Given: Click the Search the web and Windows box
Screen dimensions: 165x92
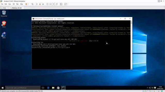Looking at the screenshot, I should pyautogui.click(x=23, y=88).
